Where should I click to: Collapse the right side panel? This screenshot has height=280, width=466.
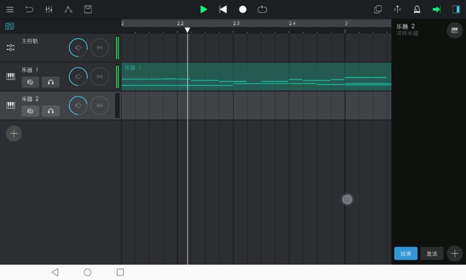point(456,10)
